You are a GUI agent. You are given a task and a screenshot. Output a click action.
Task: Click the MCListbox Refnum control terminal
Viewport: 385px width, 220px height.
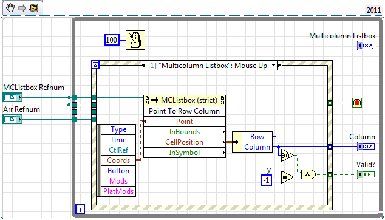pyautogui.click(x=13, y=98)
